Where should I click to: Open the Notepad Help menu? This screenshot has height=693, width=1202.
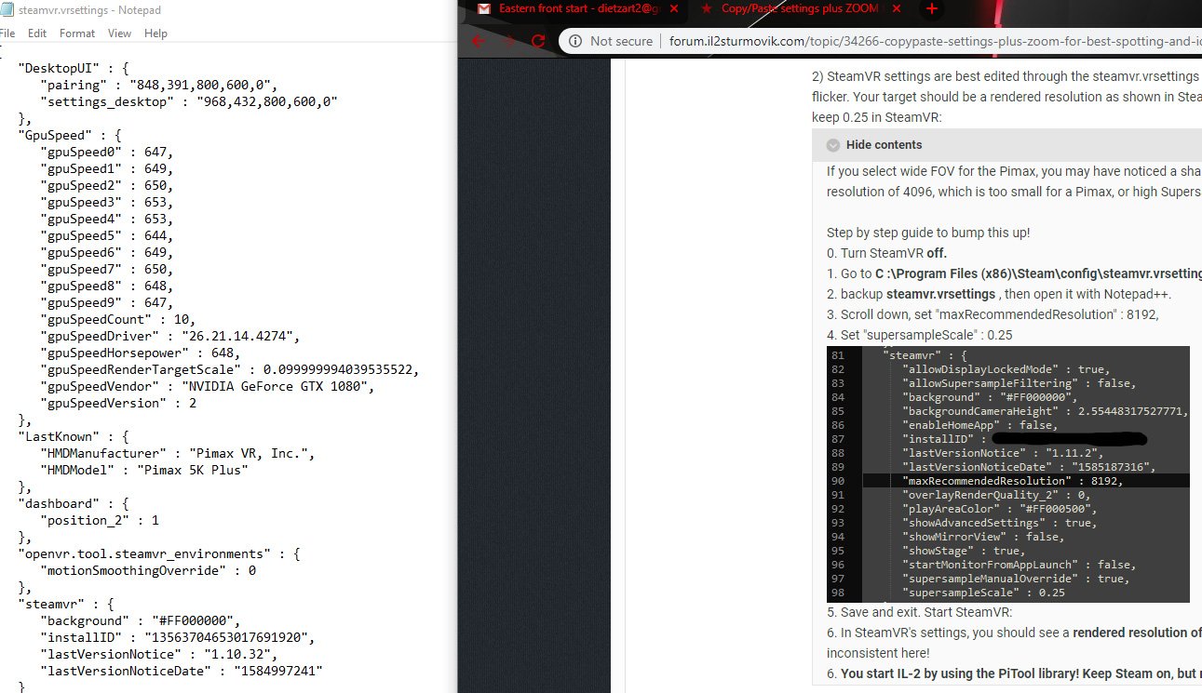(x=155, y=33)
